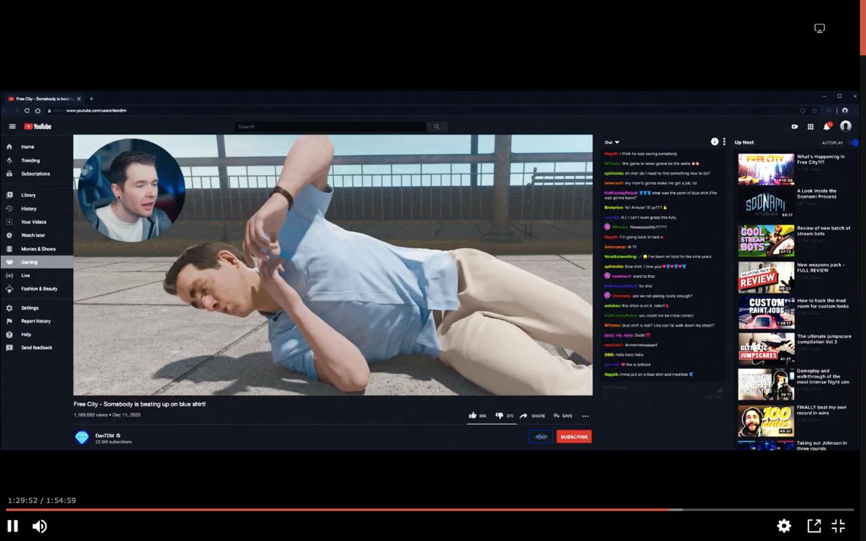Bookmark the page with the star icon
The height and width of the screenshot is (541, 866).
815,110
